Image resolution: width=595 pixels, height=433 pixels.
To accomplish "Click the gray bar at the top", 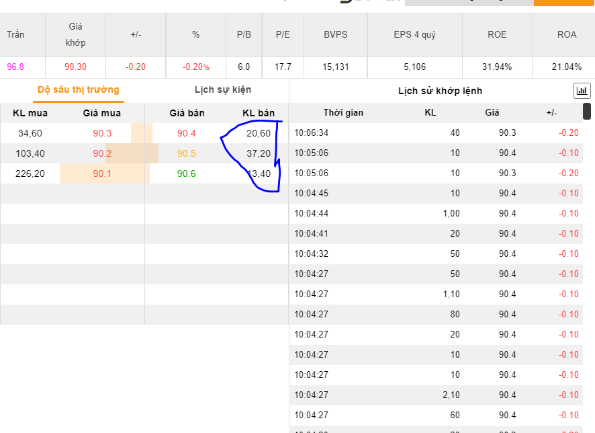I will [469, 3].
